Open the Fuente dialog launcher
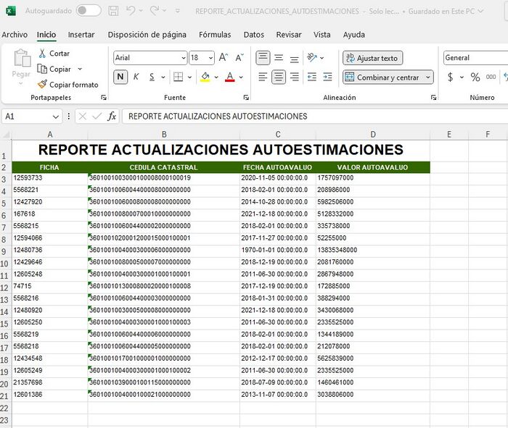508x428 pixels. tap(246, 98)
